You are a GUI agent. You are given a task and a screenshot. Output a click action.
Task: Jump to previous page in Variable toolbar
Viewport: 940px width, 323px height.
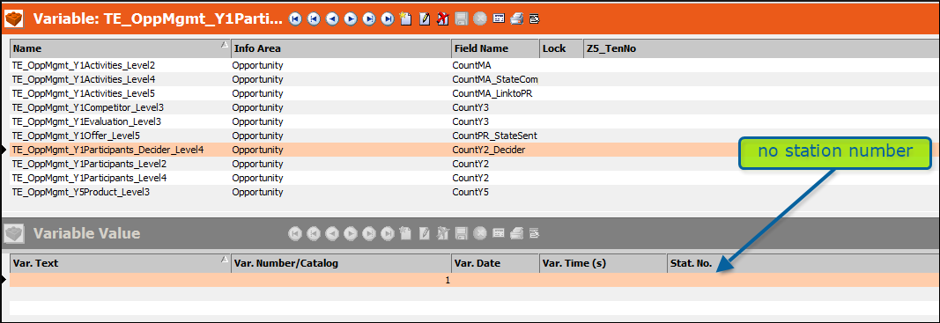pos(313,19)
